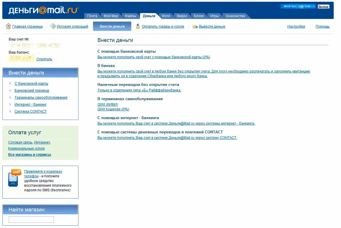This screenshot has width=341, height=228.
Task: Open the Почта tab
Action: point(92,16)
